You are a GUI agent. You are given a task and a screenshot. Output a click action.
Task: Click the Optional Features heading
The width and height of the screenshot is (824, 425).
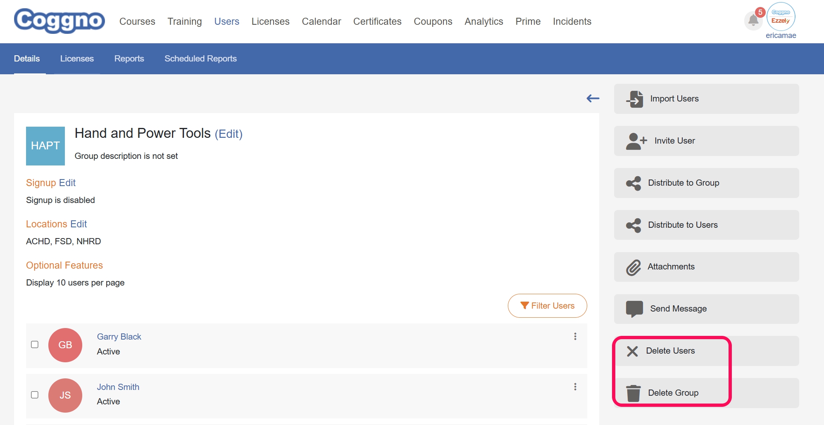[64, 265]
